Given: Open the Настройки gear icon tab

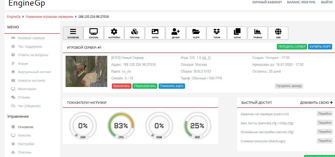Looking at the screenshot, I should pos(114,33).
